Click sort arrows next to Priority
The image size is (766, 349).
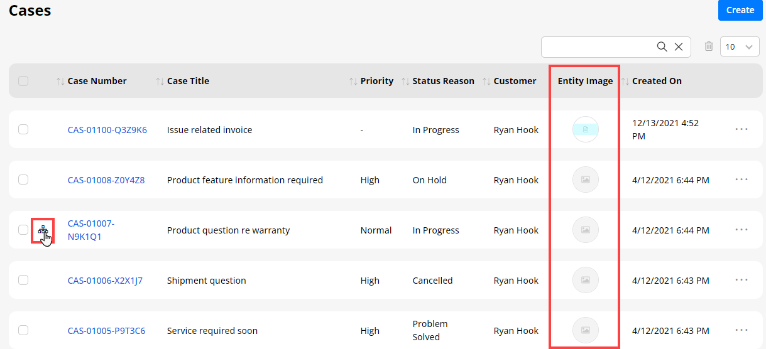click(x=353, y=81)
